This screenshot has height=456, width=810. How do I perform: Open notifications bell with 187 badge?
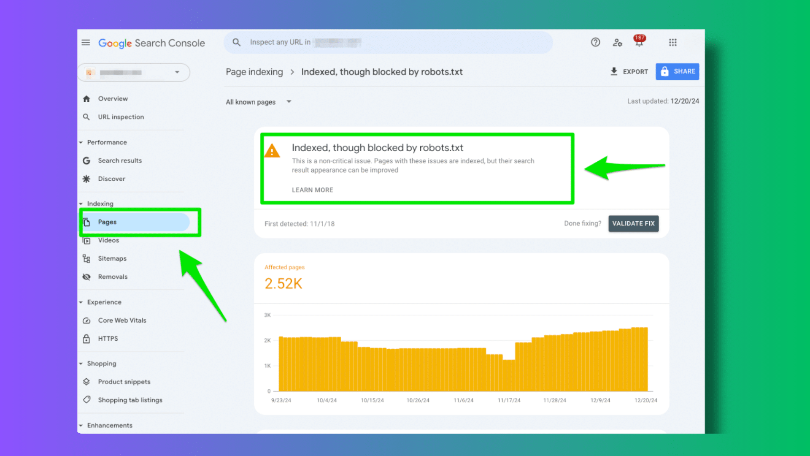click(639, 41)
